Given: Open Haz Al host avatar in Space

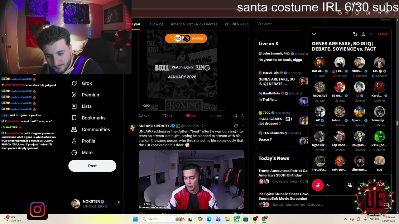Looking at the screenshot, I should [320, 62].
